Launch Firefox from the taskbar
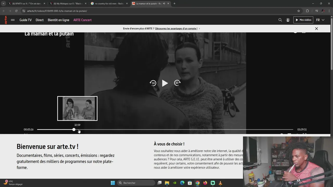This screenshot has height=187, width=333. pos(205,183)
